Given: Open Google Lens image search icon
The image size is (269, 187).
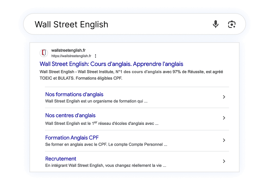Looking at the screenshot, I should click(x=232, y=24).
